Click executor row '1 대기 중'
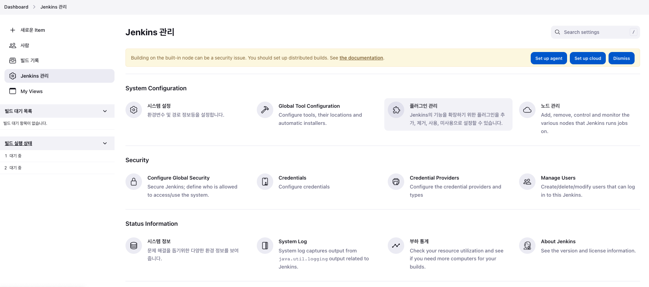This screenshot has height=287, width=649. click(57, 156)
